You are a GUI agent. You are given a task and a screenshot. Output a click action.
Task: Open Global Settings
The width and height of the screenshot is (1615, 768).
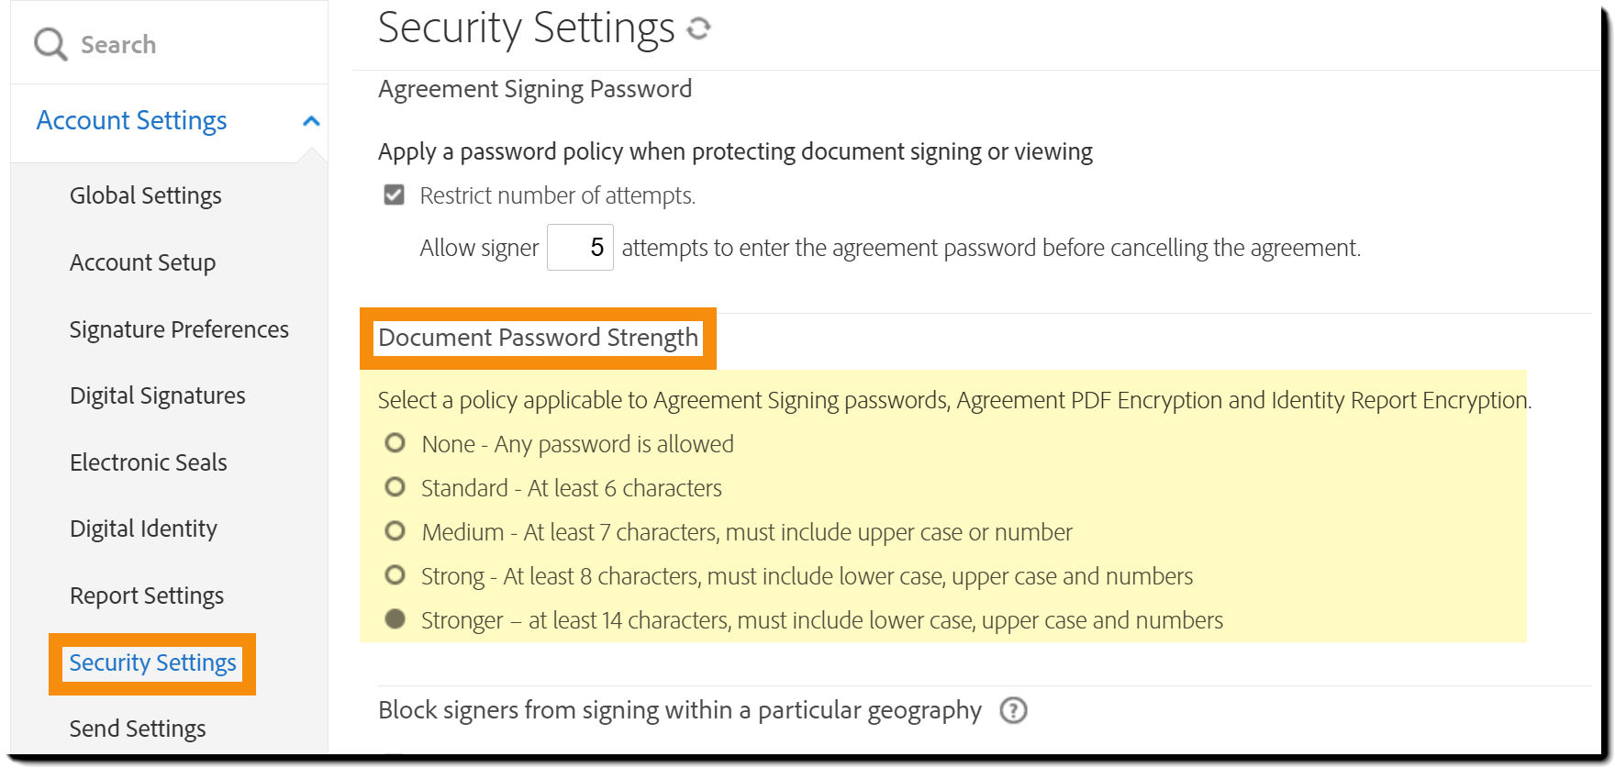point(145,195)
